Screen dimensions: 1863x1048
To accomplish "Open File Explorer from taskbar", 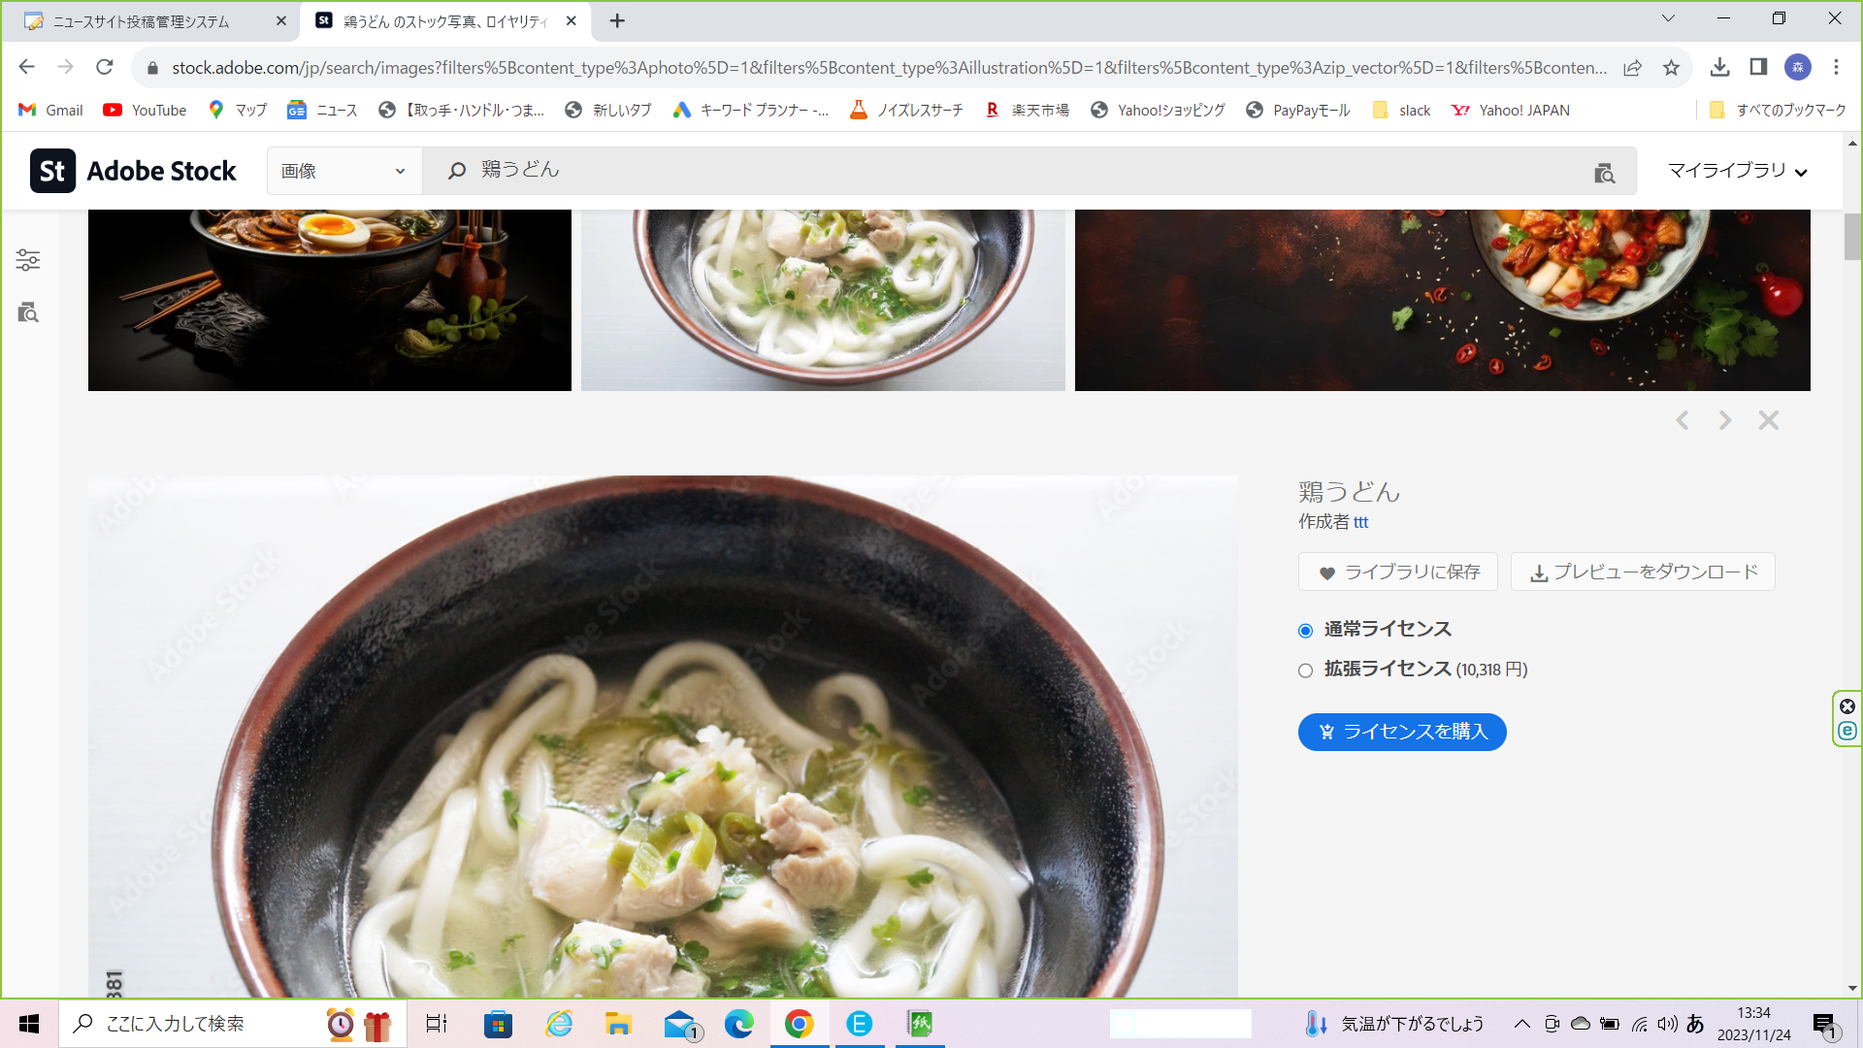I will tap(618, 1024).
